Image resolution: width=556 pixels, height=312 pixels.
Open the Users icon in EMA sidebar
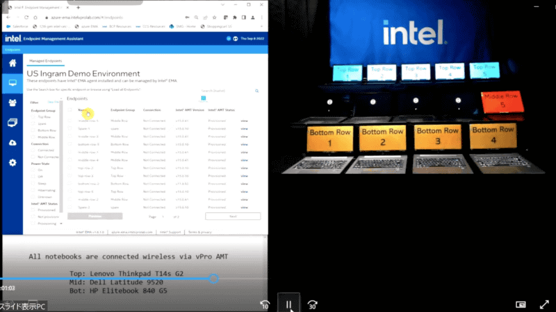pyautogui.click(x=13, y=103)
